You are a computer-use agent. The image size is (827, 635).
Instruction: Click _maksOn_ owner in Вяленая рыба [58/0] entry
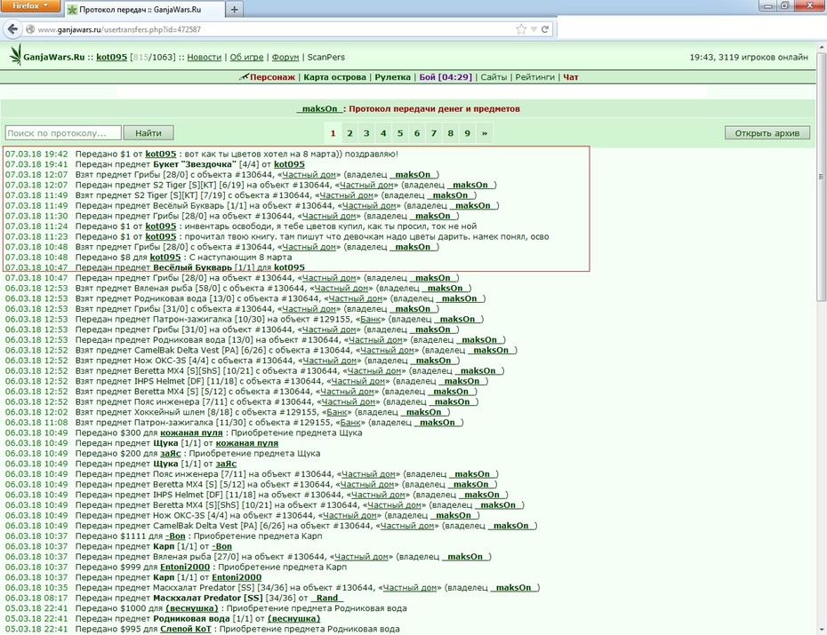(446, 289)
